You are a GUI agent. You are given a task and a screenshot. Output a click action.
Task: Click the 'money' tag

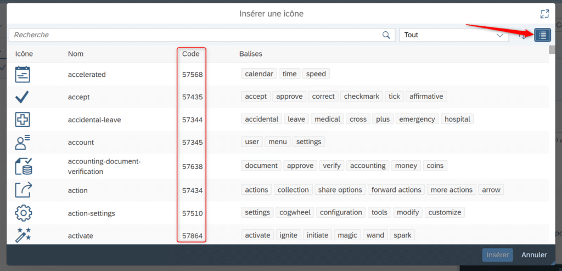click(407, 166)
